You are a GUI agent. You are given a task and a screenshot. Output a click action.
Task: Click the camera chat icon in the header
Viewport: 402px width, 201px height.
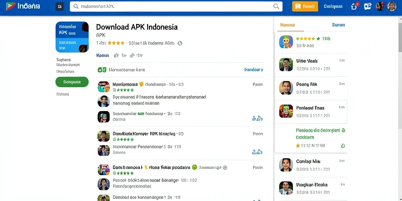click(x=367, y=6)
